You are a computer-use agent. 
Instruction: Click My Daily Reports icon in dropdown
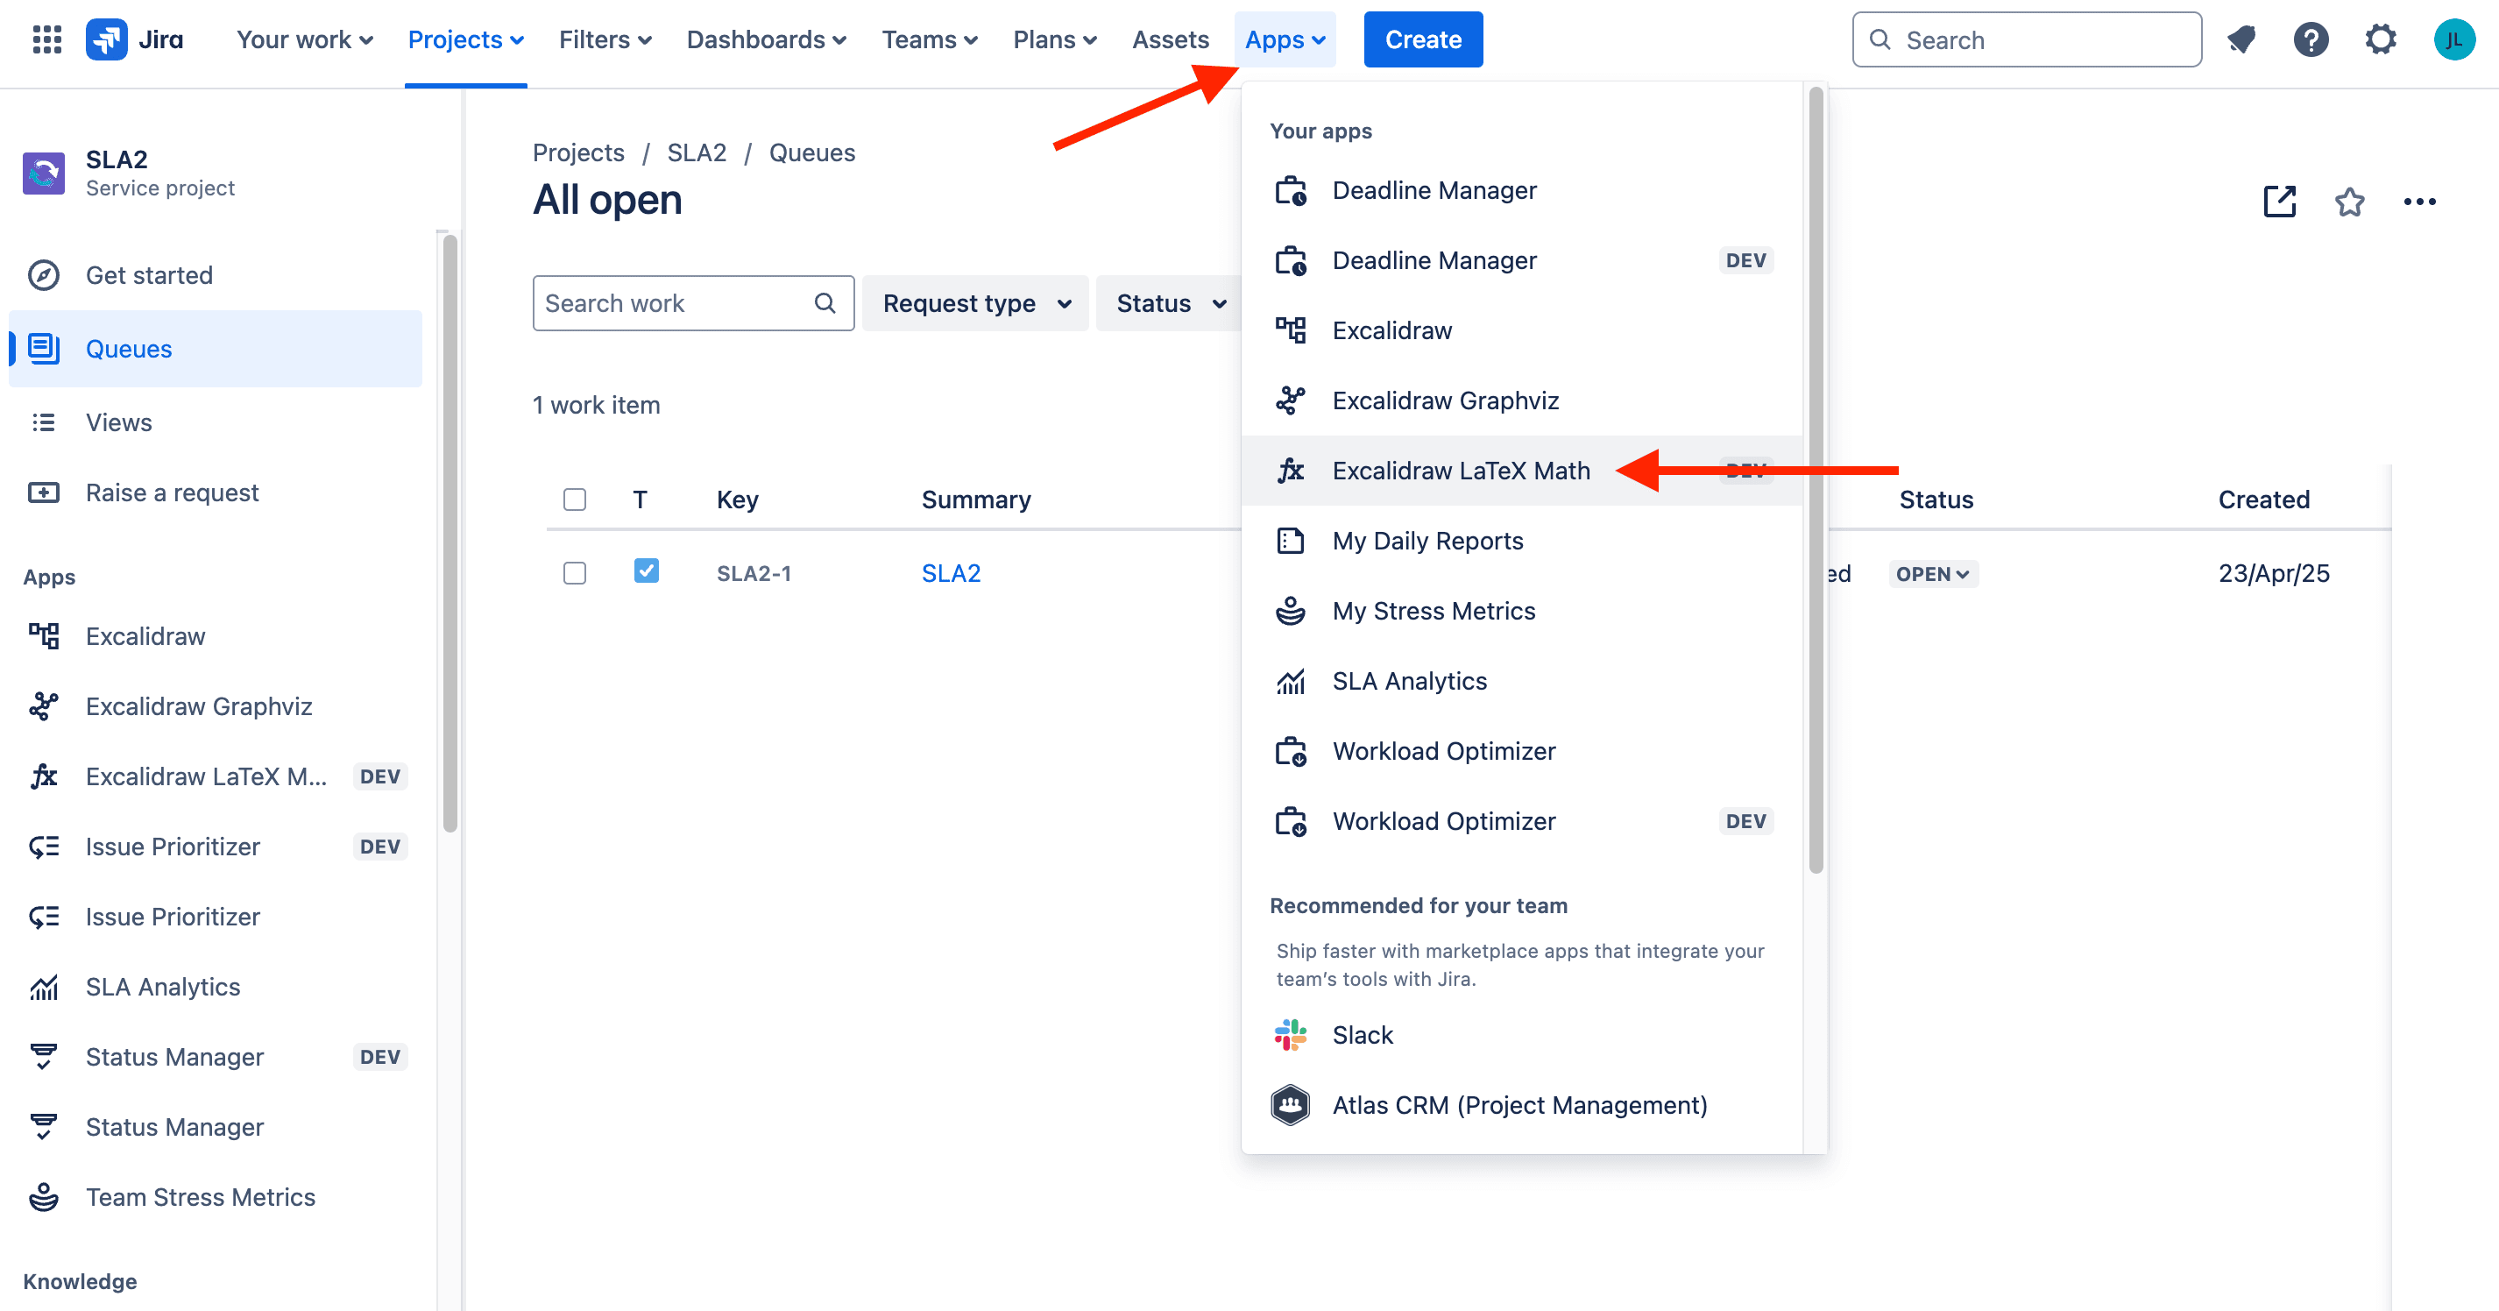click(1290, 541)
